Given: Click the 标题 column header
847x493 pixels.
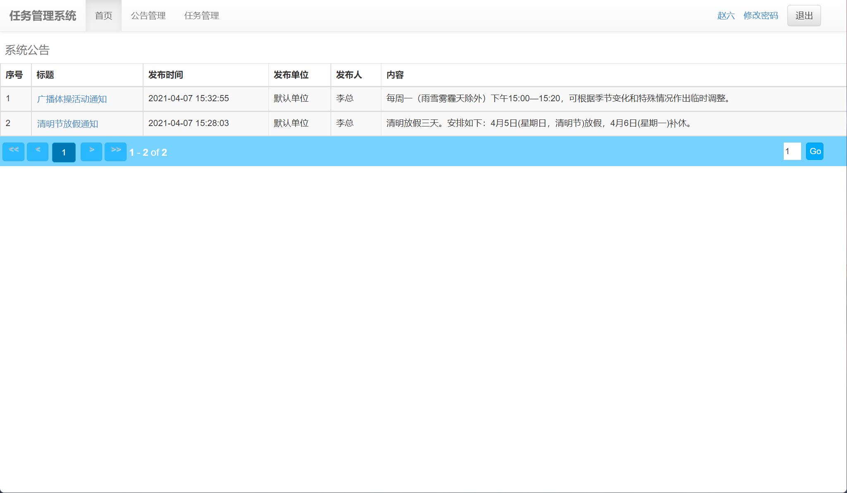Looking at the screenshot, I should [x=44, y=75].
